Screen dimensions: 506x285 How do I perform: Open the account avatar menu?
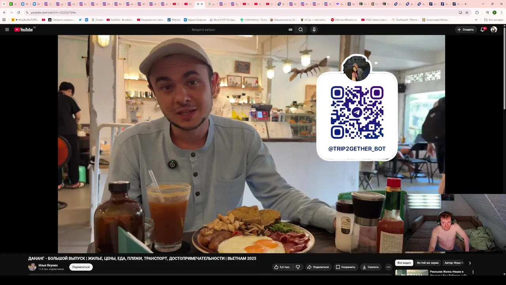494,30
